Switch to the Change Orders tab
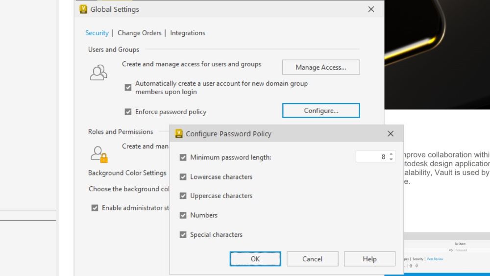Image resolution: width=490 pixels, height=276 pixels. 139,33
